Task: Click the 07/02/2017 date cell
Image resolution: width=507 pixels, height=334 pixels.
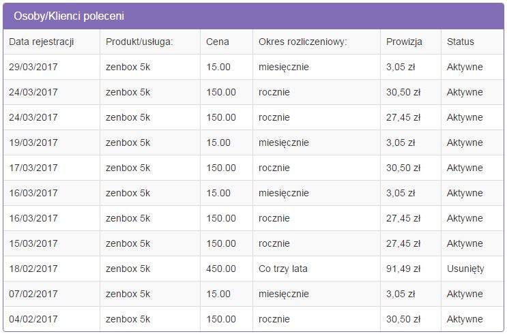Action: point(33,294)
